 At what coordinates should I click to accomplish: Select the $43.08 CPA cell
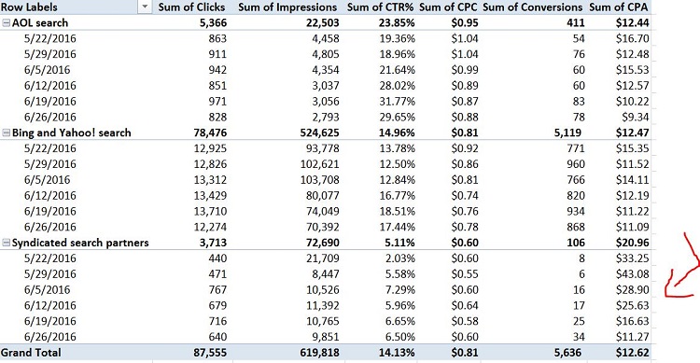click(632, 273)
